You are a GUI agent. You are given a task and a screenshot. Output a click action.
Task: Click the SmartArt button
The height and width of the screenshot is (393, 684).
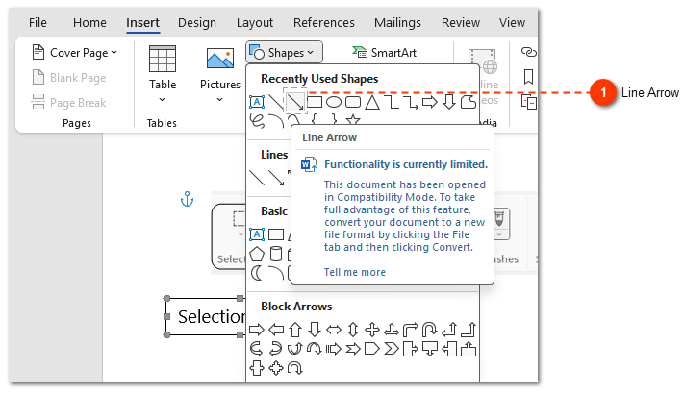click(384, 53)
